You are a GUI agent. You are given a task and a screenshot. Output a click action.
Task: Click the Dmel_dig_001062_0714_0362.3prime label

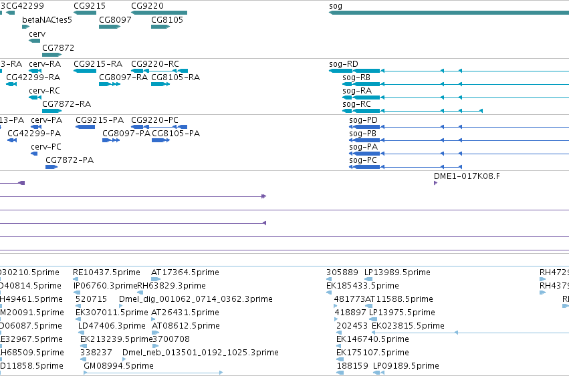click(x=196, y=299)
